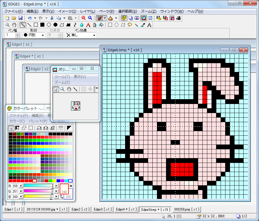Switch to the 20110124183340.jpg document tab
Viewport: 259px width, 221px height.
47,209
